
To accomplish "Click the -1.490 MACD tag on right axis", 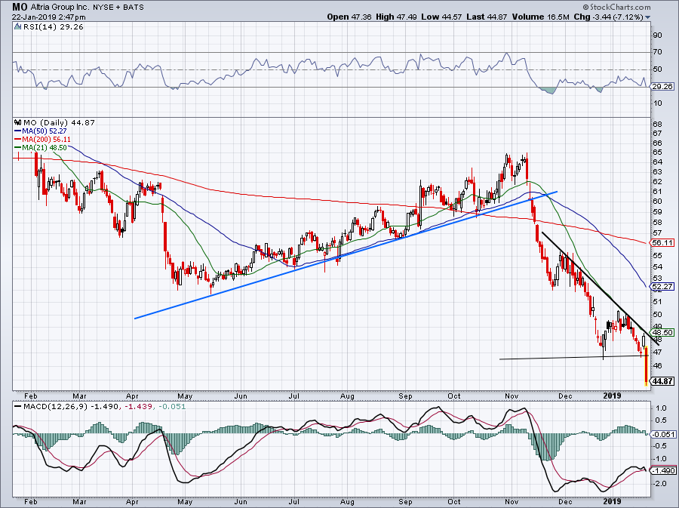I will (x=662, y=471).
